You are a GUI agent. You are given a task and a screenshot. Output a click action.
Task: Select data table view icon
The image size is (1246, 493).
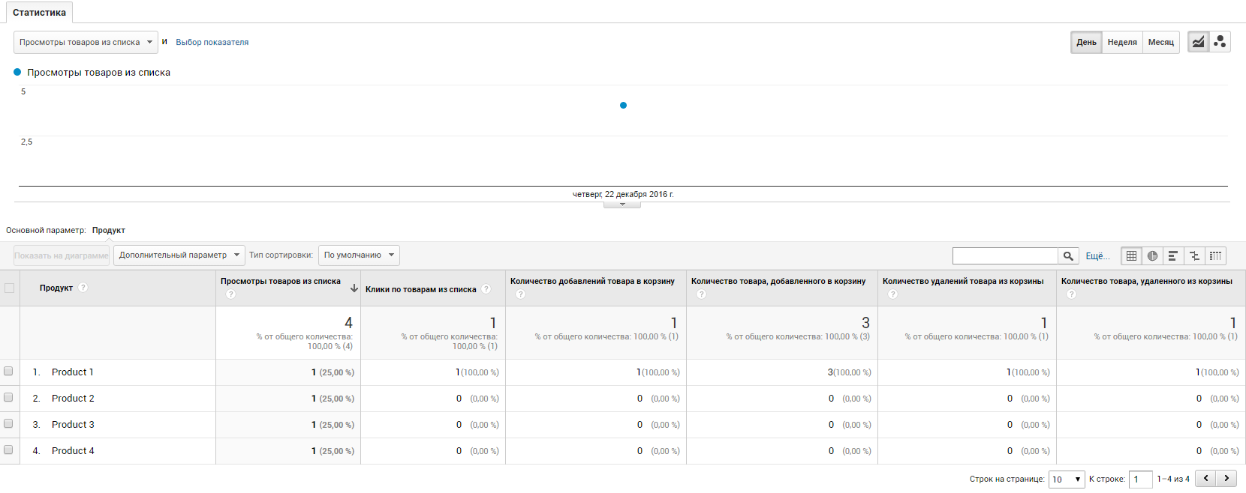point(1131,255)
